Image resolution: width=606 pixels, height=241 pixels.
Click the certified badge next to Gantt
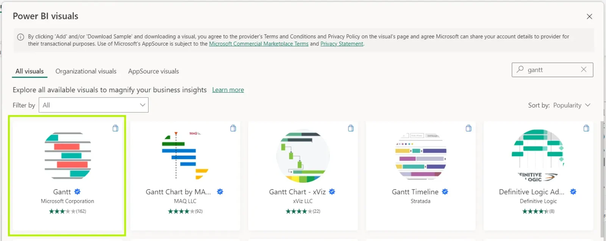pos(77,192)
